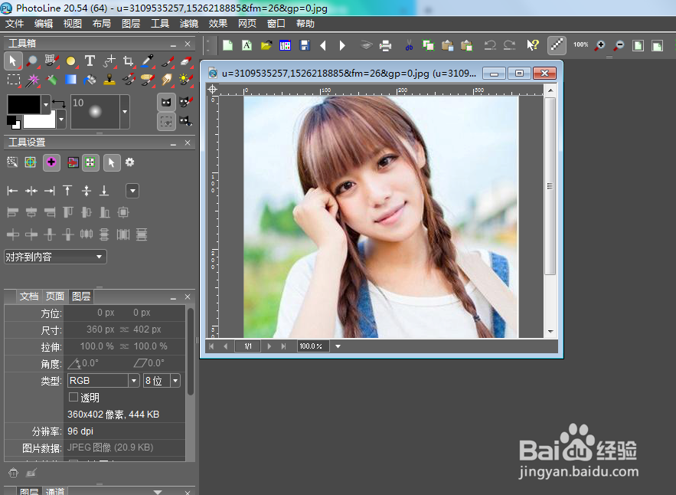Open the background color dropdown arrow
The width and height of the screenshot is (676, 495).
pos(61,119)
